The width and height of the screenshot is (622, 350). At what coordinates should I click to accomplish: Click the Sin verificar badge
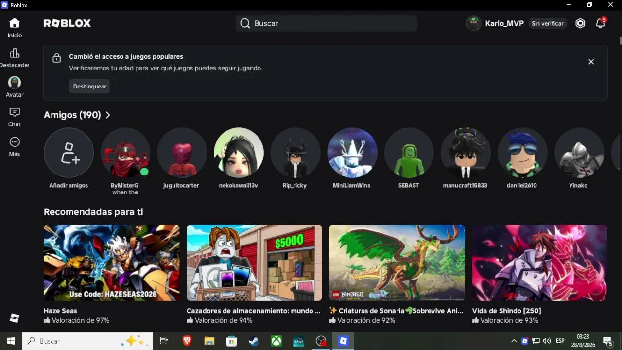point(548,23)
